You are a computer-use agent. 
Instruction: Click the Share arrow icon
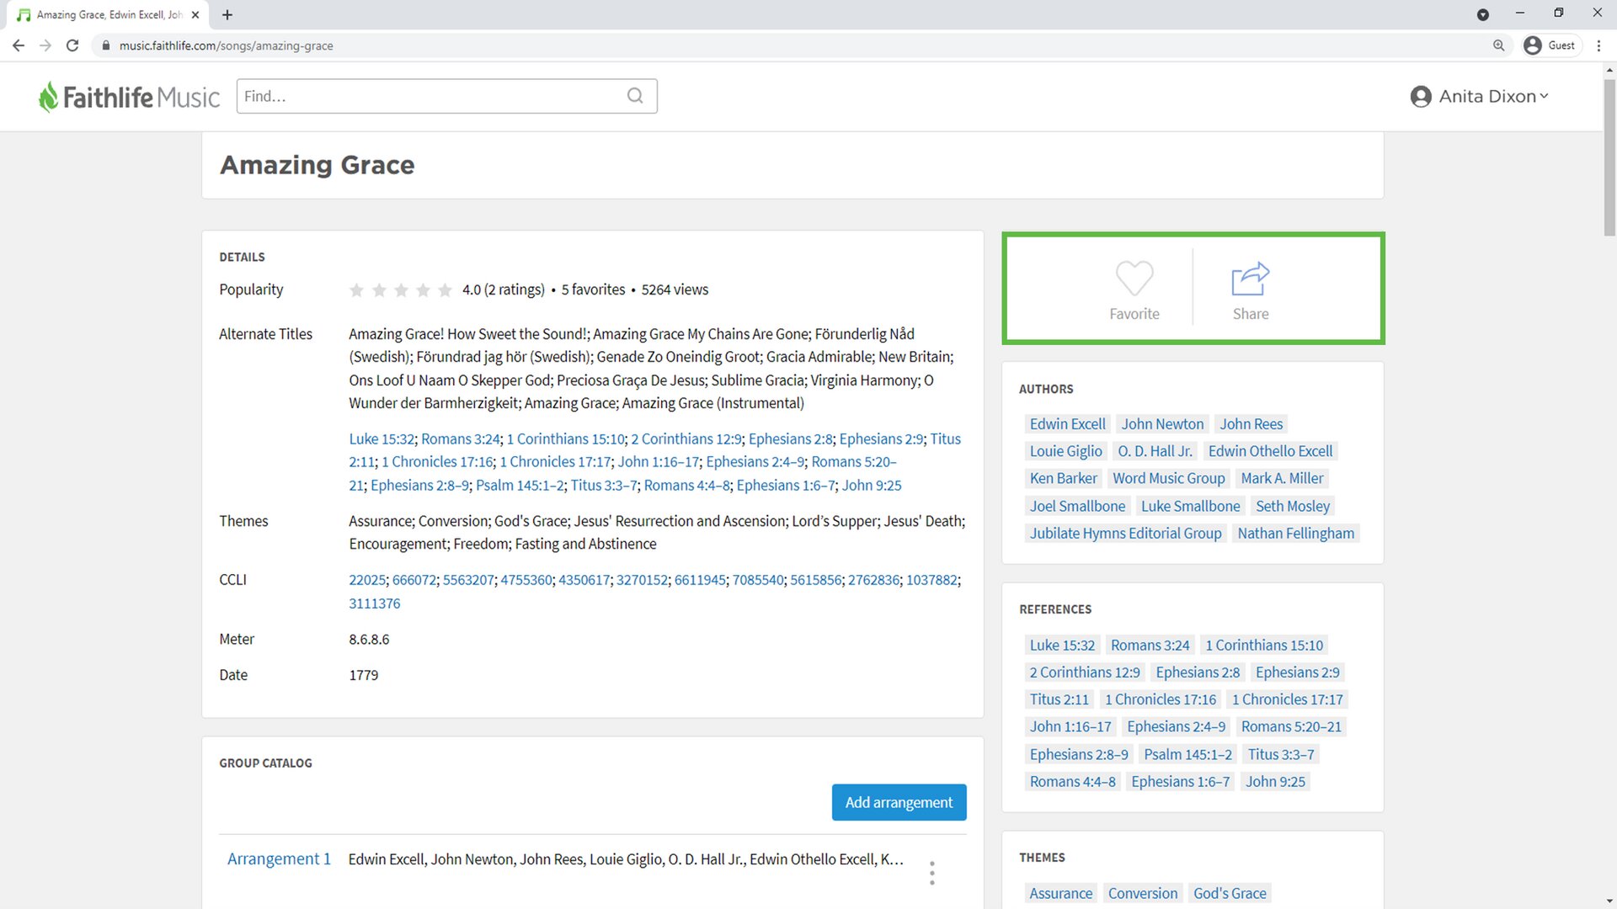(x=1250, y=279)
